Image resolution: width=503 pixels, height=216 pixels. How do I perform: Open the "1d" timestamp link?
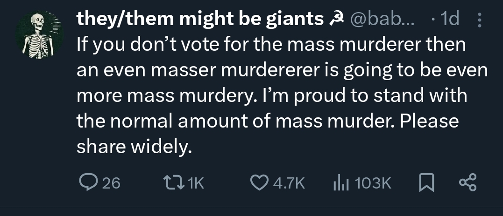pyautogui.click(x=450, y=19)
